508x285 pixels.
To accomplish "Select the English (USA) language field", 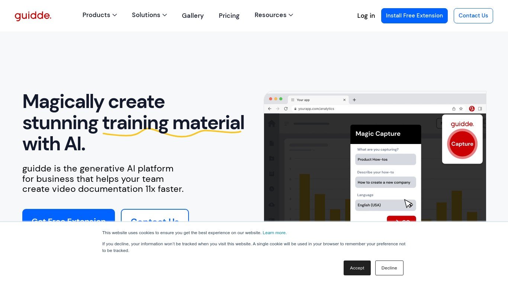I will pyautogui.click(x=385, y=205).
